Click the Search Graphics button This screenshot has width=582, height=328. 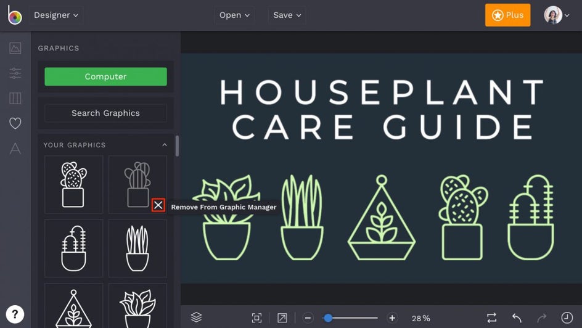click(x=106, y=113)
